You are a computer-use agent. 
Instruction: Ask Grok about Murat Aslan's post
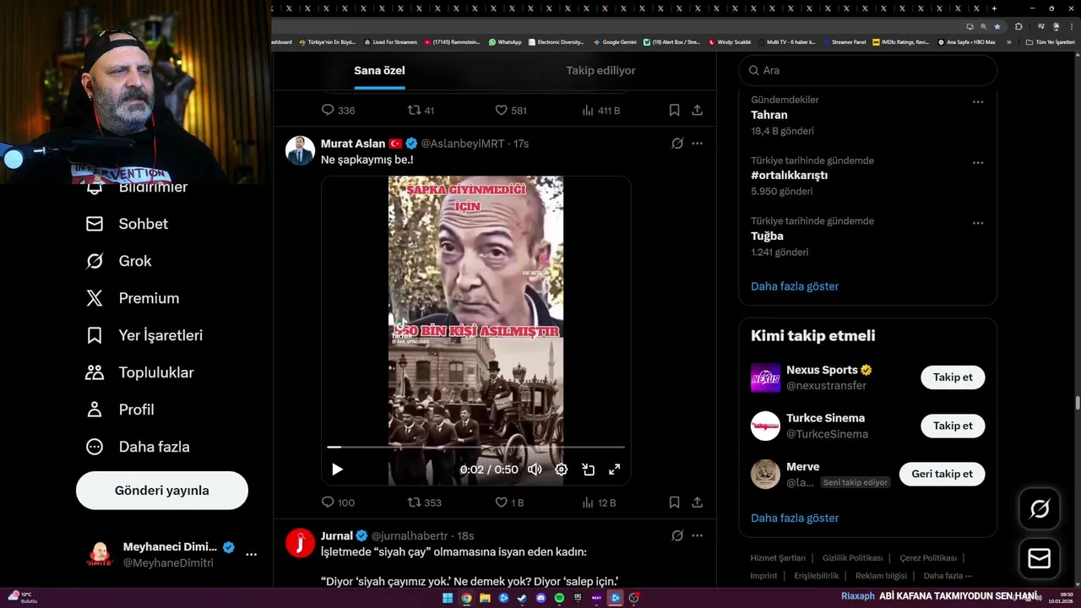point(676,144)
